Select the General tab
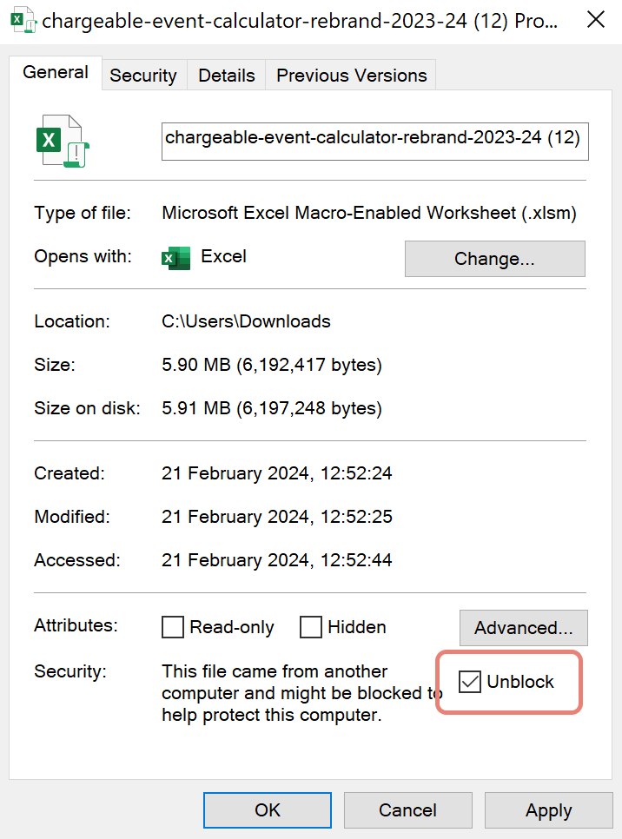Image resolution: width=622 pixels, height=839 pixels. click(x=56, y=72)
